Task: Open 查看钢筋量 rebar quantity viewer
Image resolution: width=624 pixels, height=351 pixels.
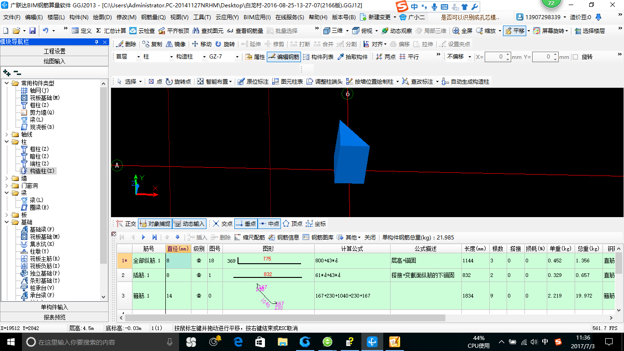Action: [245, 31]
